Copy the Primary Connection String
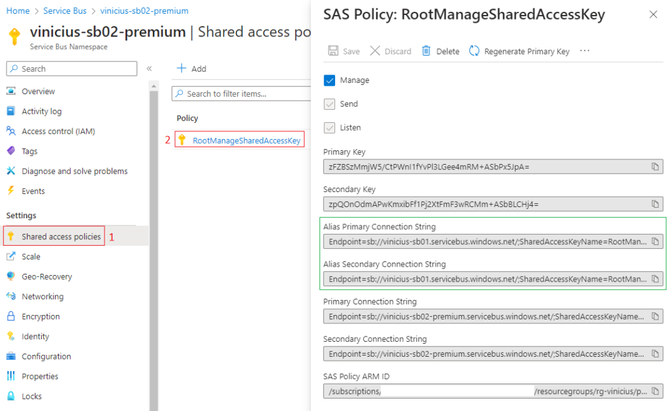Screen dimensions: 669x411 (655, 316)
